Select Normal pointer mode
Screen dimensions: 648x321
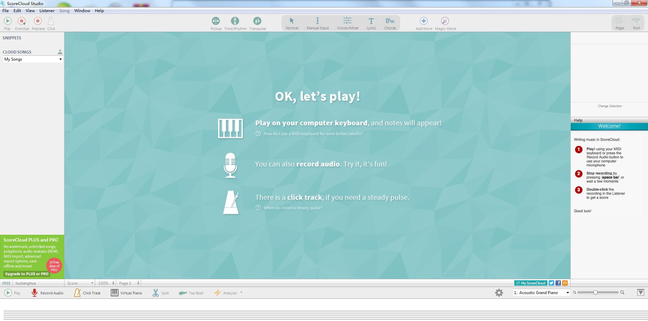pyautogui.click(x=292, y=23)
